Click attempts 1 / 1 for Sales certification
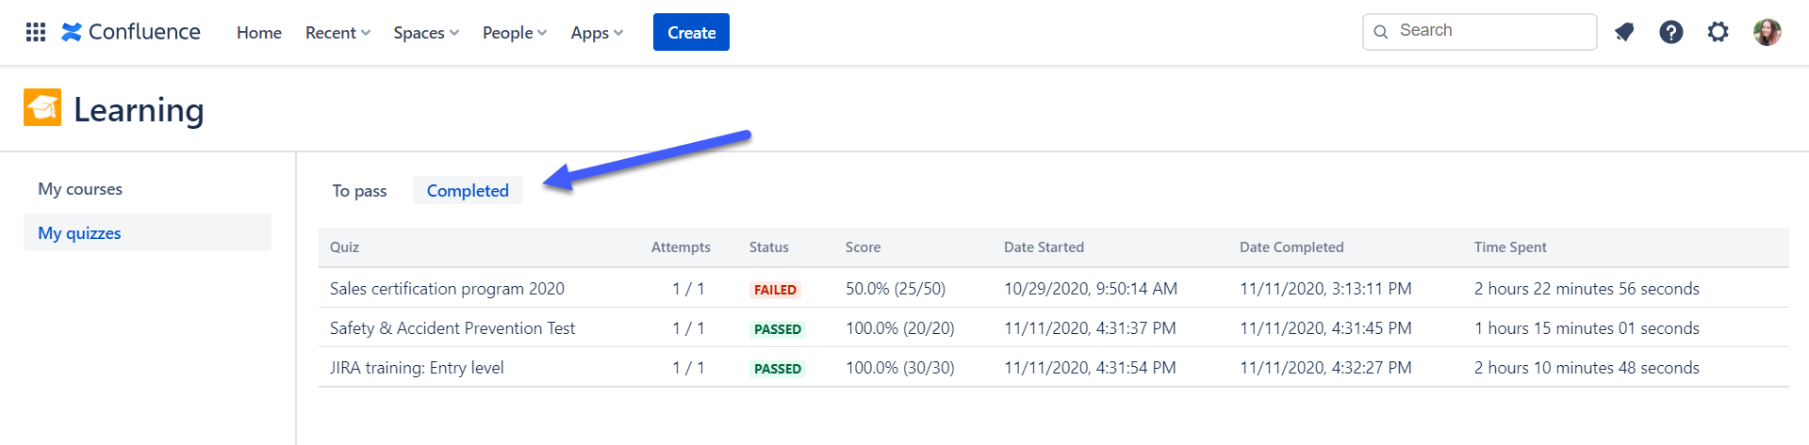This screenshot has height=445, width=1809. tap(688, 289)
